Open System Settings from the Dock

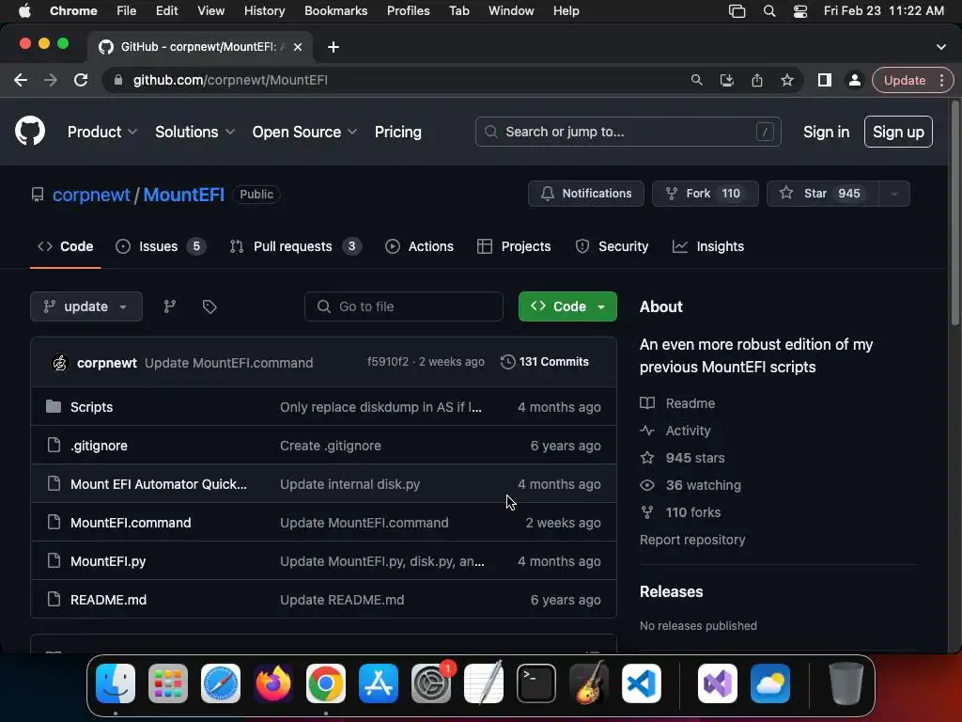pos(431,683)
